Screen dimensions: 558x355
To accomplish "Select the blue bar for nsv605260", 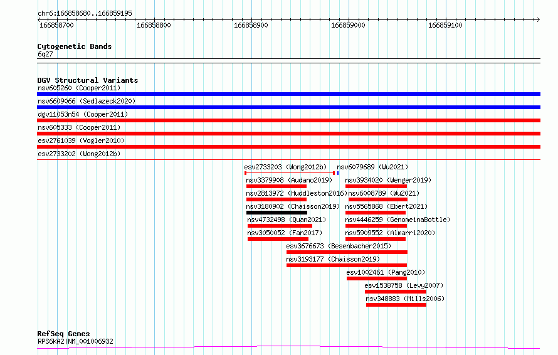I will 288,94.
